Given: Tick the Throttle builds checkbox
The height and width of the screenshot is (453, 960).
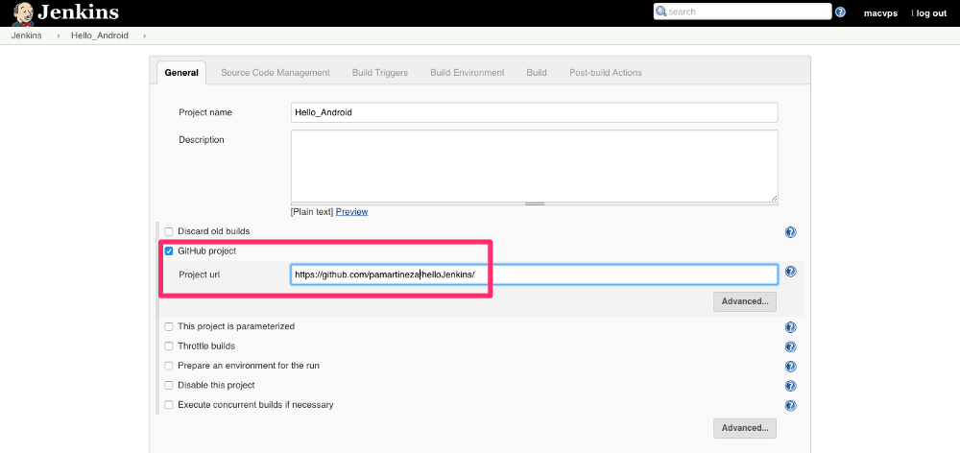Looking at the screenshot, I should point(169,346).
